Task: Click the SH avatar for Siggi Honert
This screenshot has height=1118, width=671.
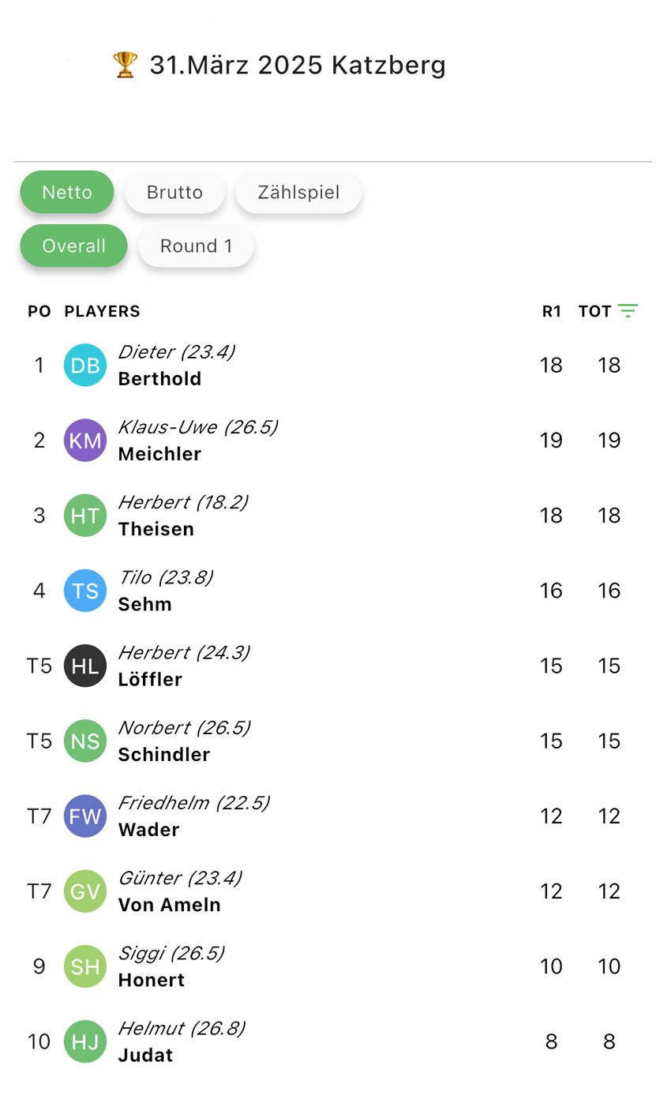Action: [x=85, y=966]
